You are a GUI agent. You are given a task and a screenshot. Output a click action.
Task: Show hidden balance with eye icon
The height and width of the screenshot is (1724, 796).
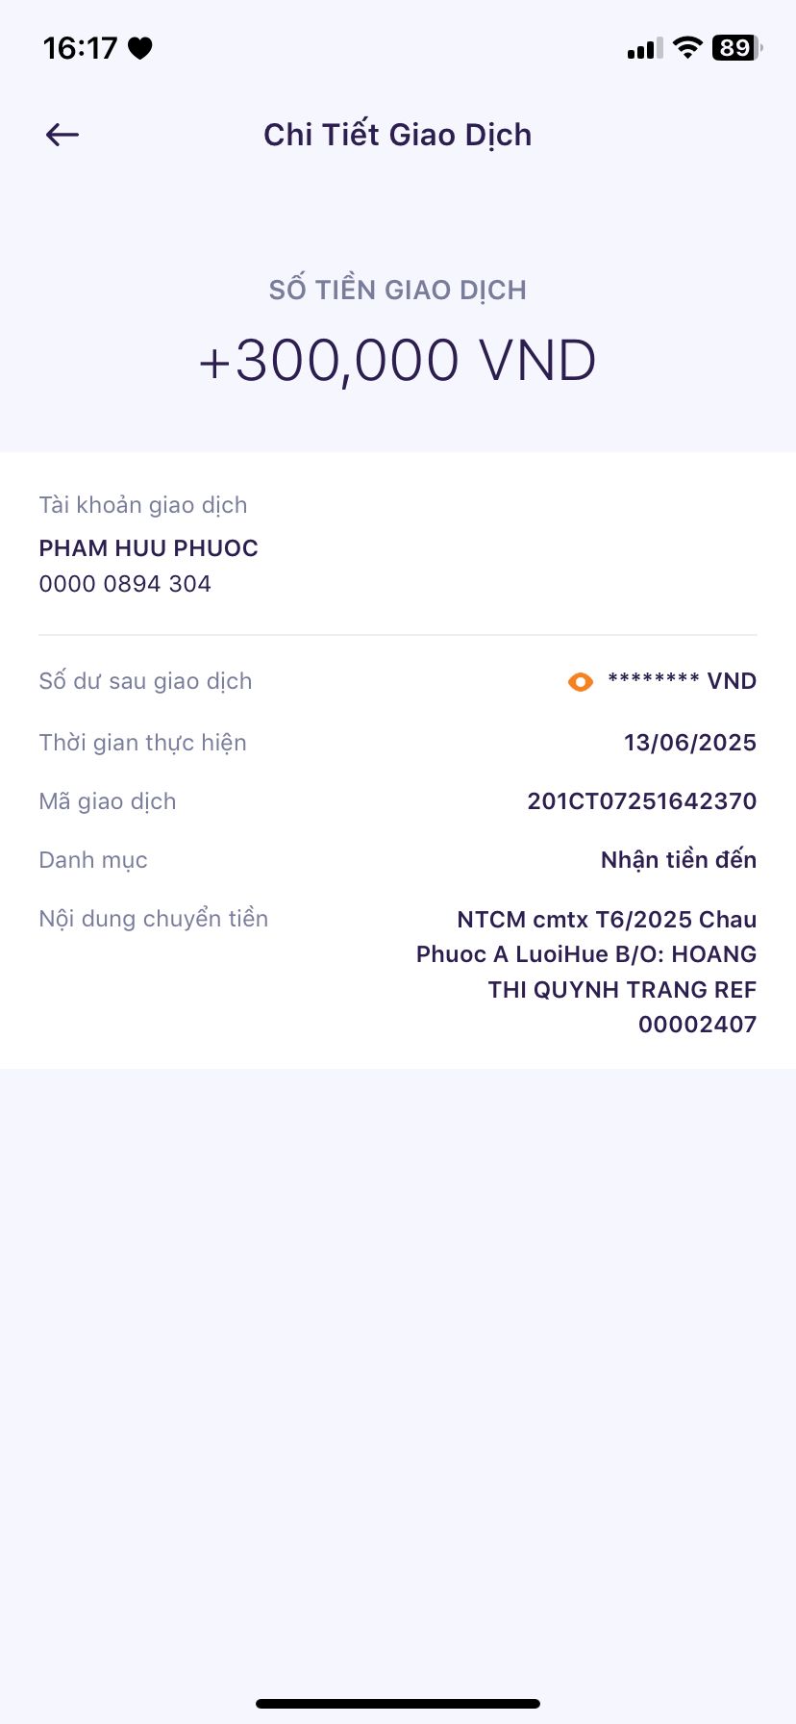pyautogui.click(x=581, y=682)
